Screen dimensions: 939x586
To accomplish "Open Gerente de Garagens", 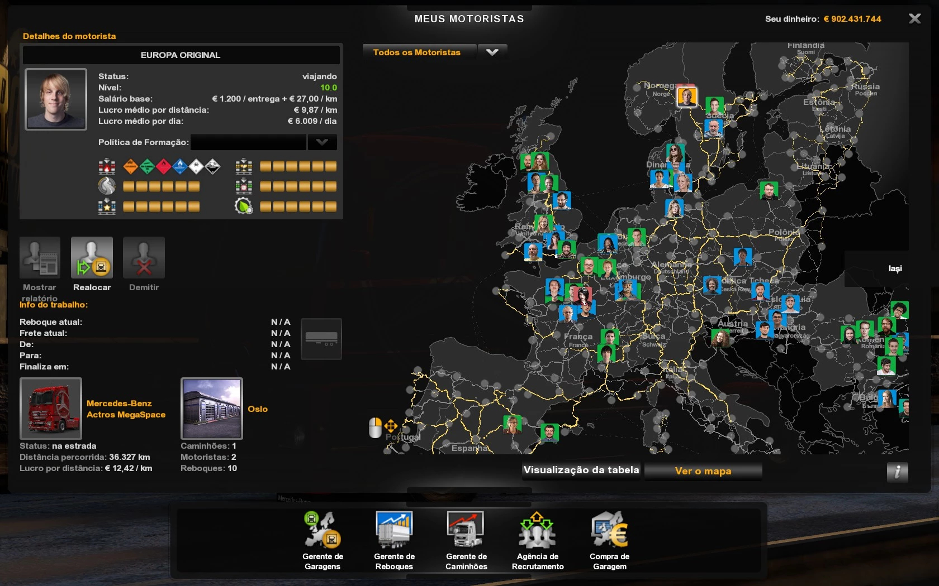I will click(x=323, y=540).
